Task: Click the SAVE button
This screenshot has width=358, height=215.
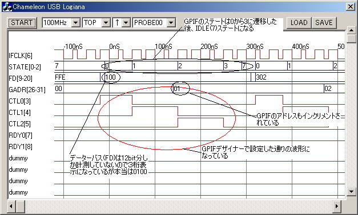Action: (x=324, y=23)
